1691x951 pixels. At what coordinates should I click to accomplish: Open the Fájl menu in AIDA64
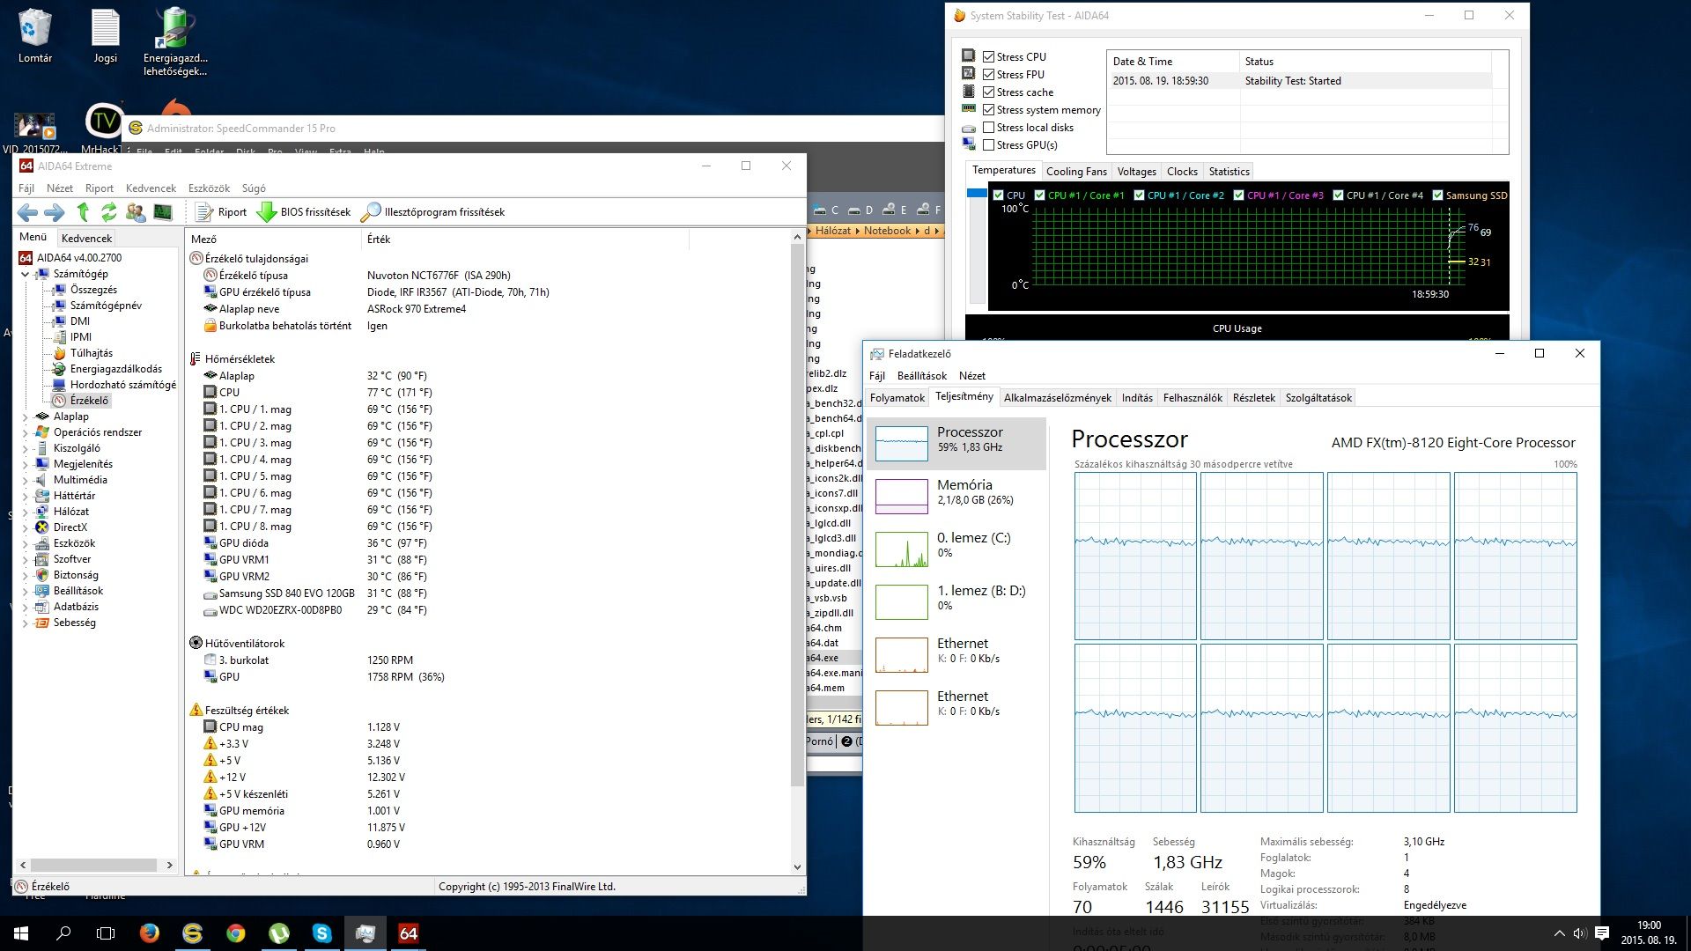click(x=26, y=188)
